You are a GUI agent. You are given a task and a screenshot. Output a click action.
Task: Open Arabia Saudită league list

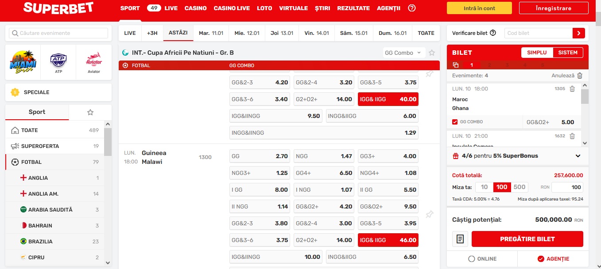point(55,210)
